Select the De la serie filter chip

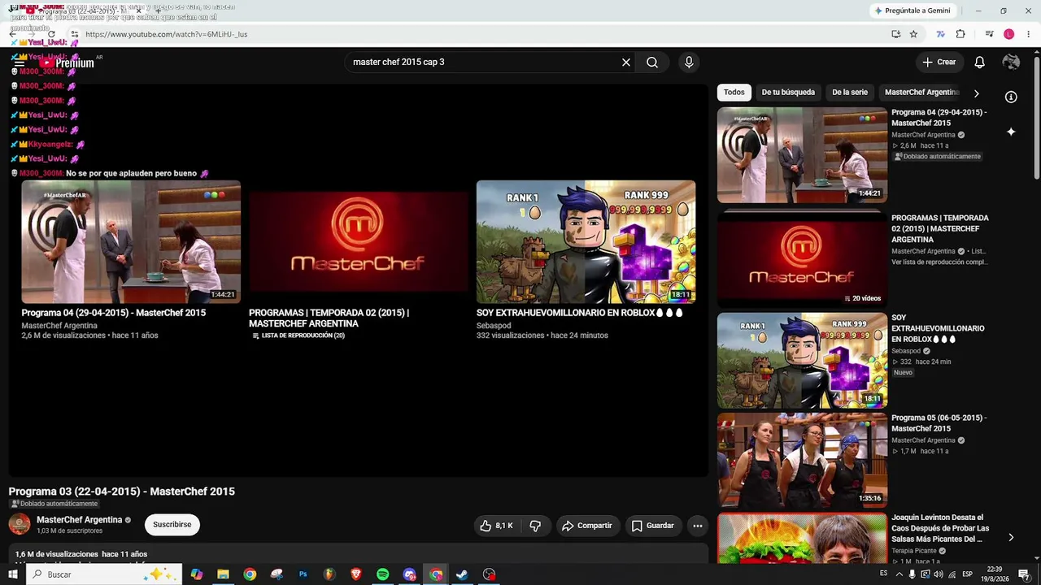850,93
